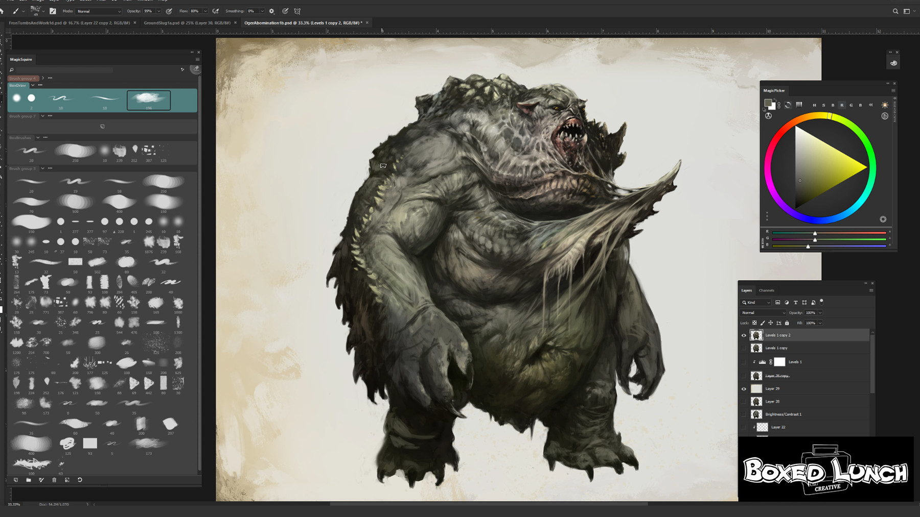Switch to the Channels tab

coord(766,290)
